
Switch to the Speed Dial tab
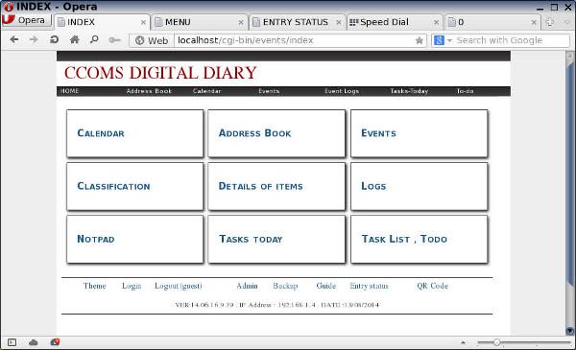click(x=394, y=22)
